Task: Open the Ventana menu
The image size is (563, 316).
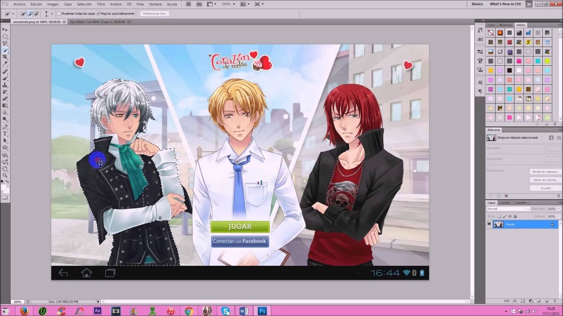Action: point(155,4)
